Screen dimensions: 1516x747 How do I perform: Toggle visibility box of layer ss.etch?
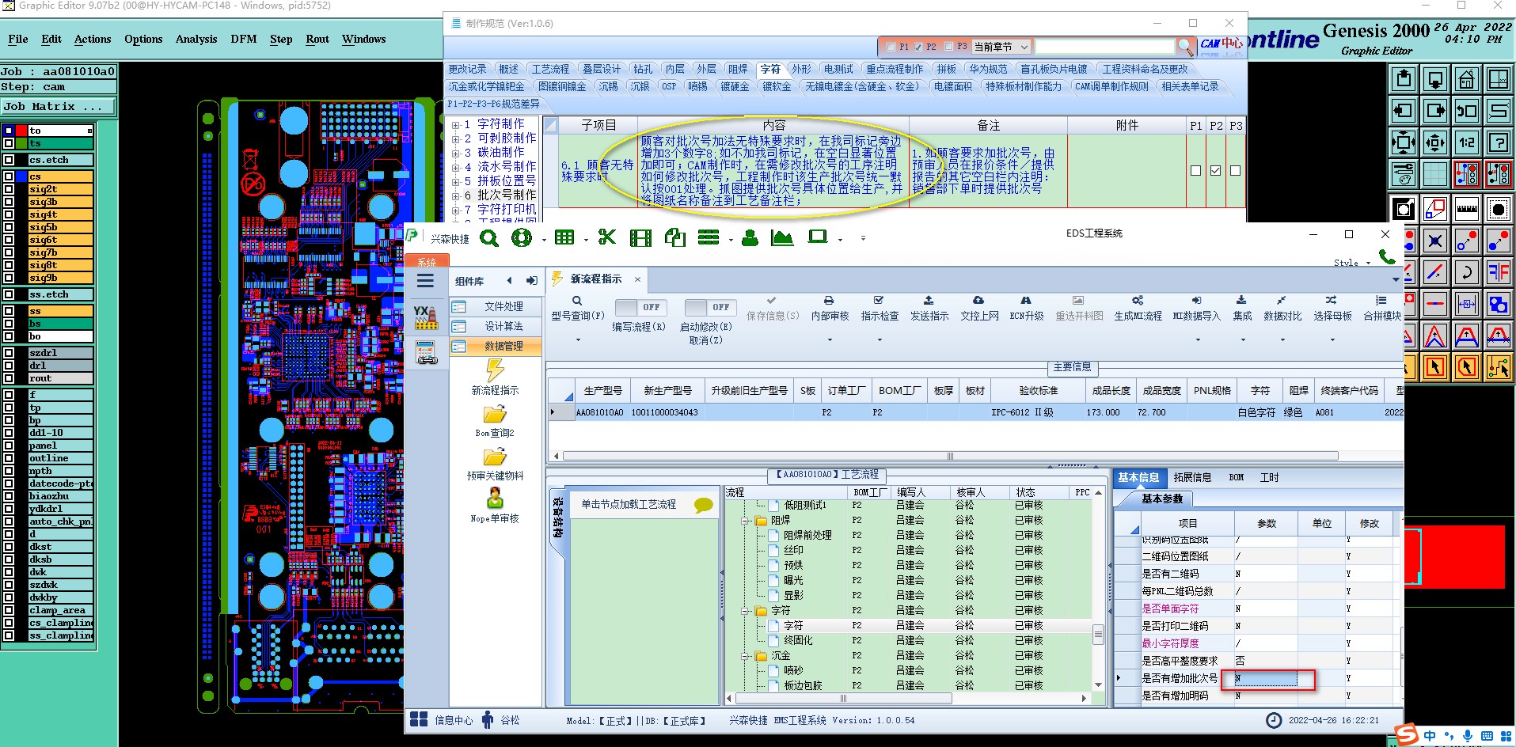click(9, 294)
